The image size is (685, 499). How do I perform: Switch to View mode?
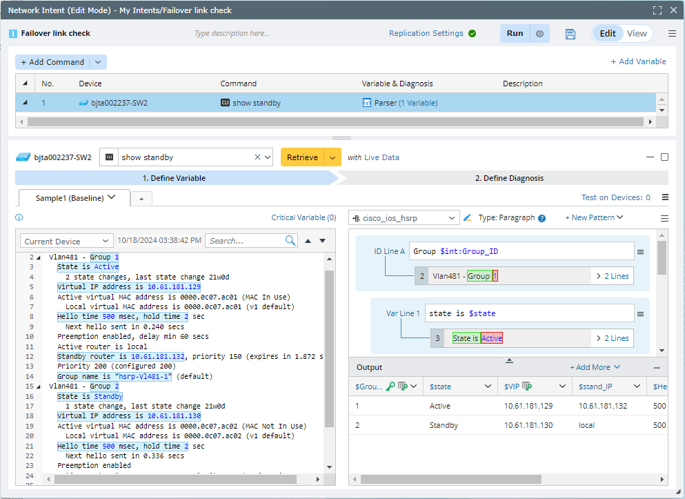point(636,34)
